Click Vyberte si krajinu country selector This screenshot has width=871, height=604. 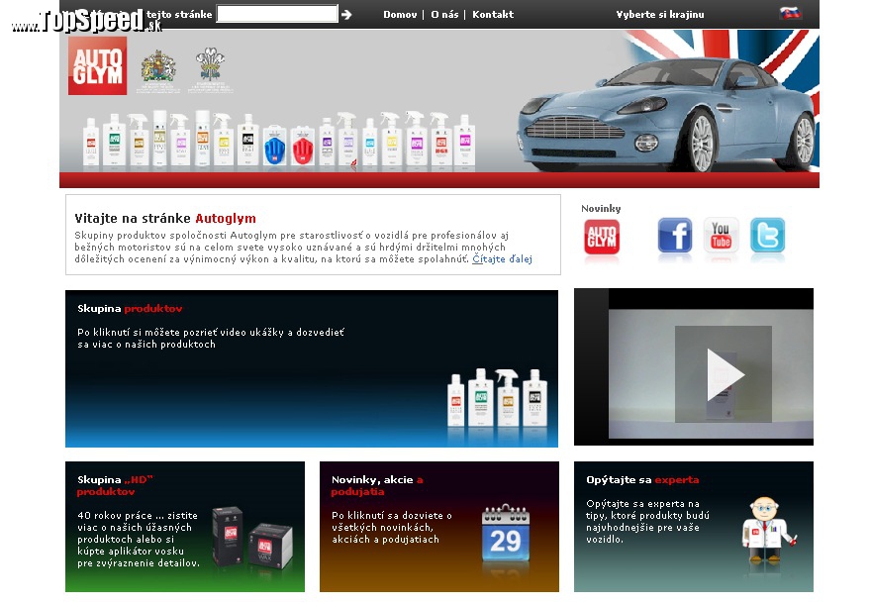pyautogui.click(x=660, y=15)
